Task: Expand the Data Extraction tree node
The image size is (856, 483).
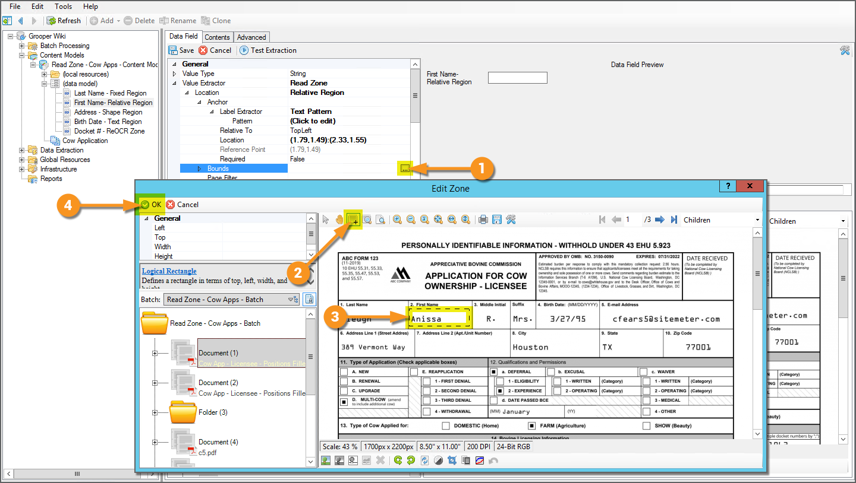Action: (x=22, y=150)
